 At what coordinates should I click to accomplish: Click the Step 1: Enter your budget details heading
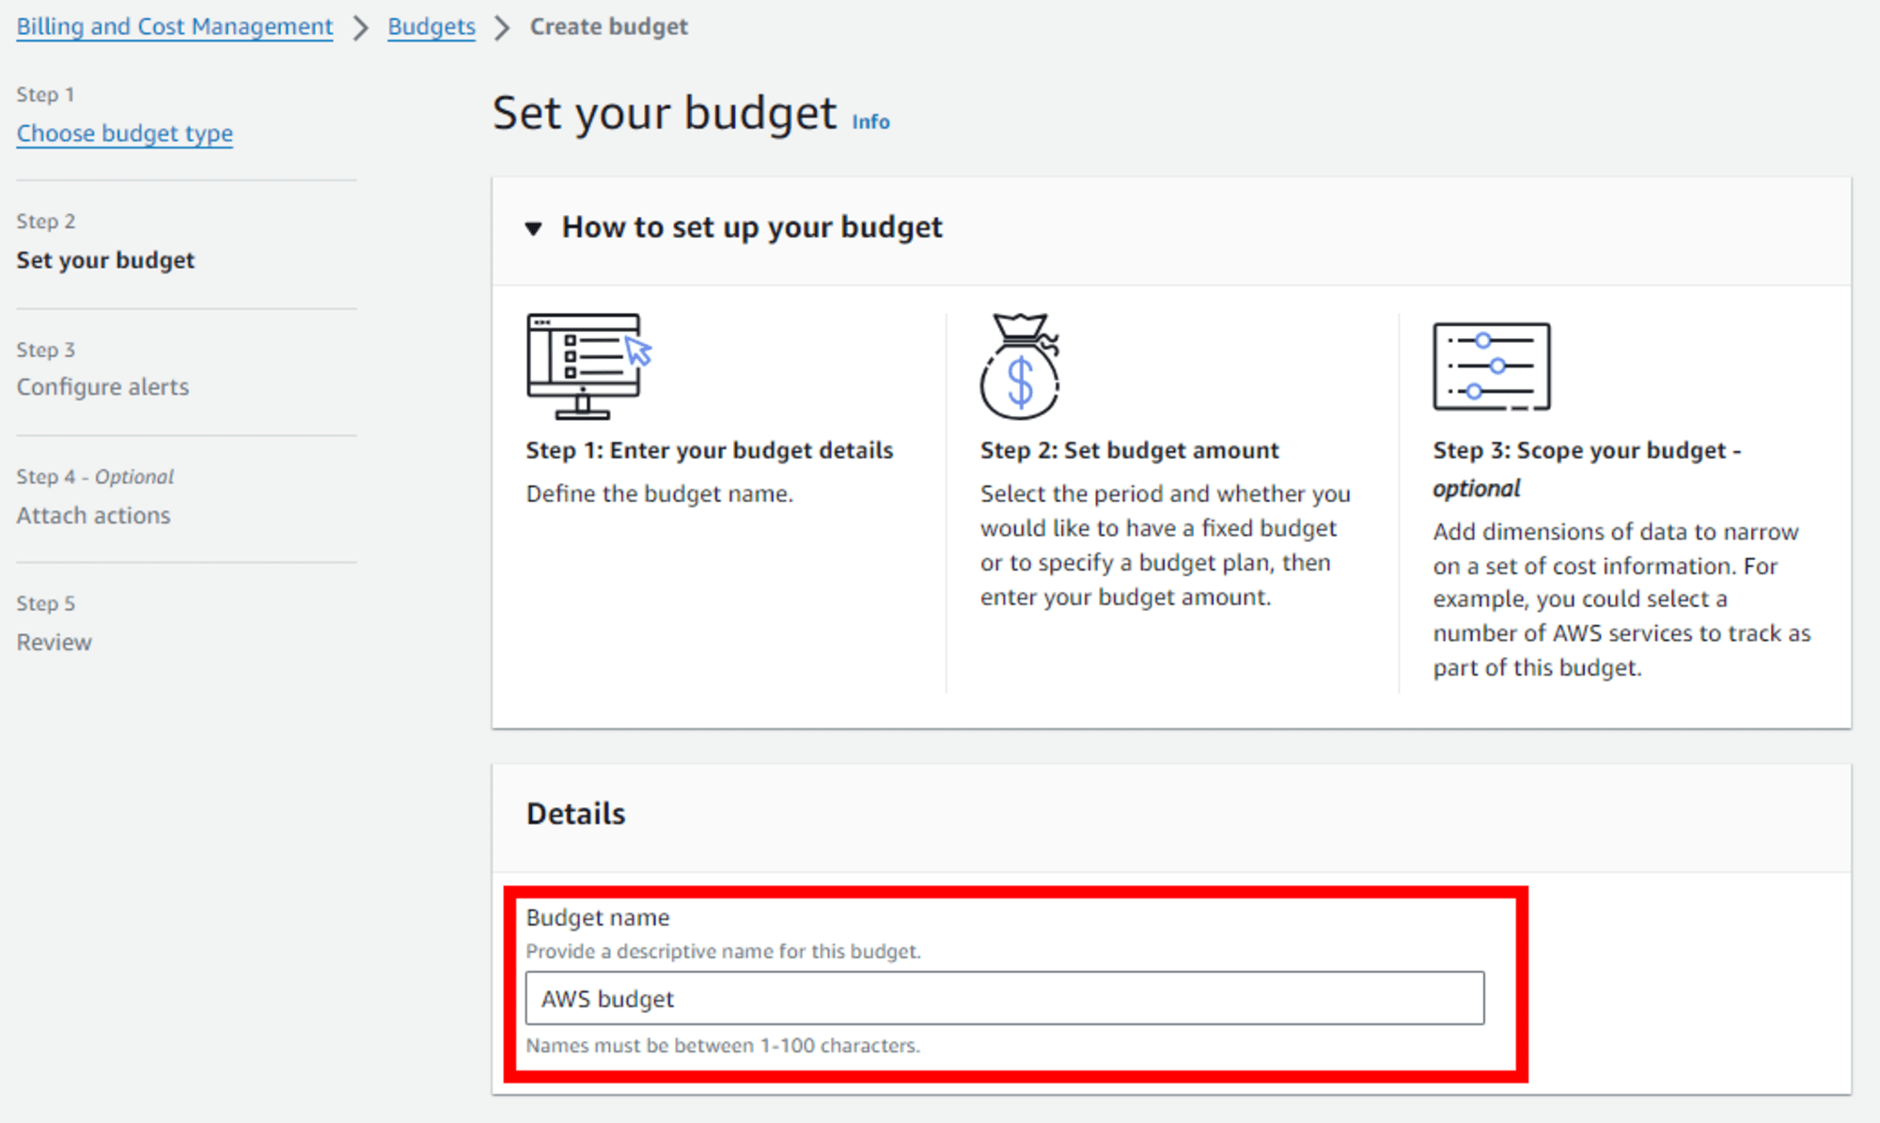(710, 450)
